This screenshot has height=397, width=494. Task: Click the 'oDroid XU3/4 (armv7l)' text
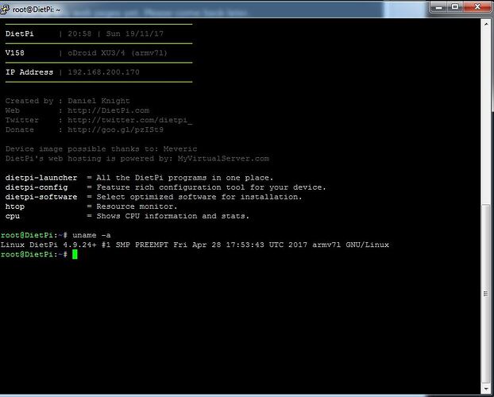(x=118, y=53)
